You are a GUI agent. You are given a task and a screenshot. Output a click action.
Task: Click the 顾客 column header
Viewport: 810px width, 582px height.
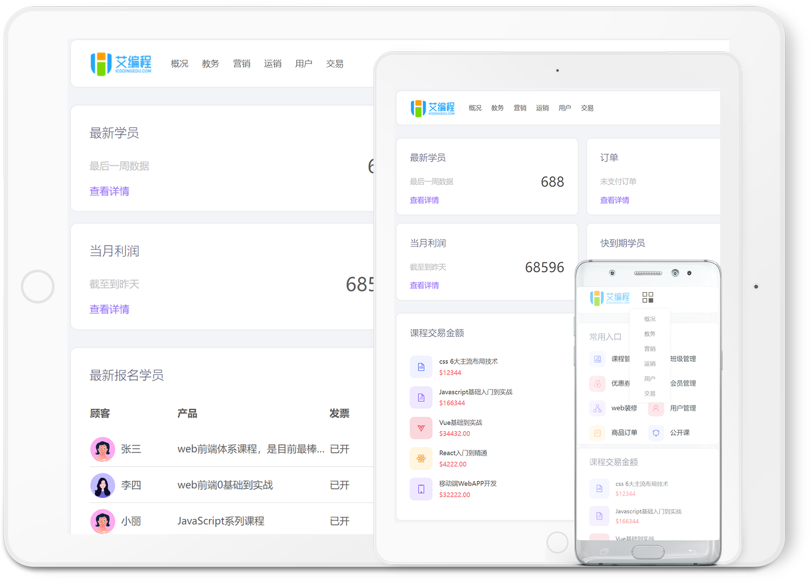[x=100, y=414]
